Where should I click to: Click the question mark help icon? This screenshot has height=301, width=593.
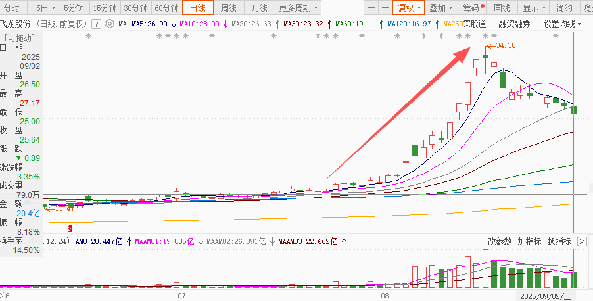tap(97, 24)
